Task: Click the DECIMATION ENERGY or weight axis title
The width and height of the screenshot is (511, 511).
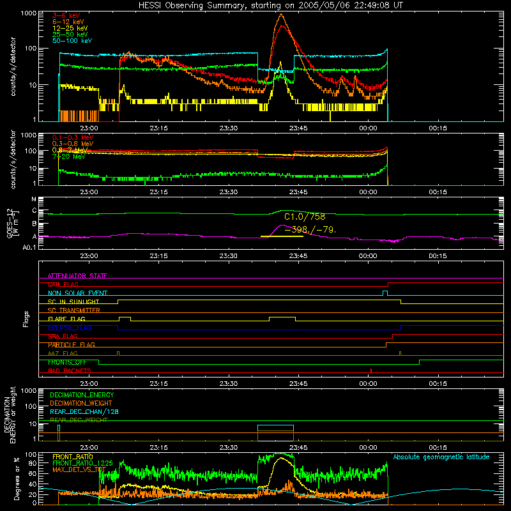Action: 10,415
